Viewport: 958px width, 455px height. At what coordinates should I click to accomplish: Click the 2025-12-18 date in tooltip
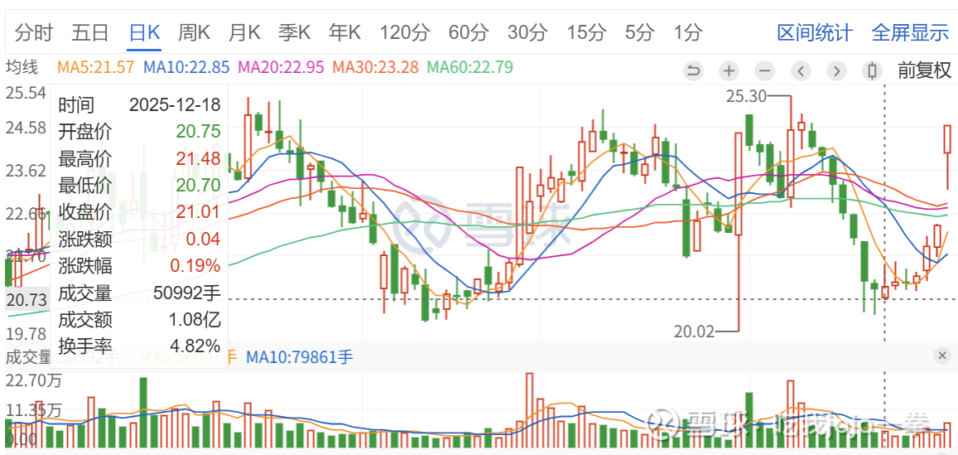click(x=175, y=104)
